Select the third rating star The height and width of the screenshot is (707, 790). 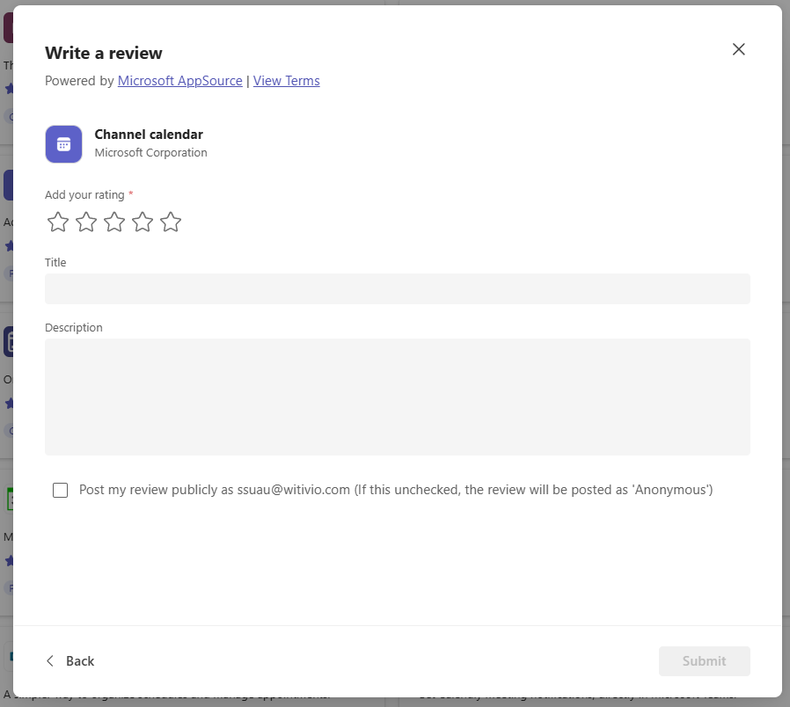[114, 222]
